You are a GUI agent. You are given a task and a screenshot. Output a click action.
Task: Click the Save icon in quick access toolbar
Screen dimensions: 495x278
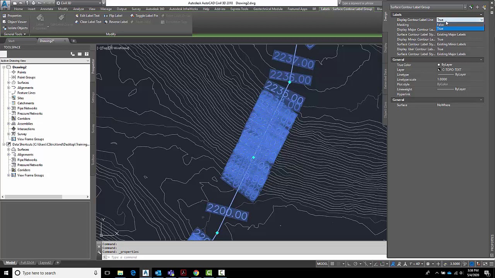pyautogui.click(x=27, y=3)
